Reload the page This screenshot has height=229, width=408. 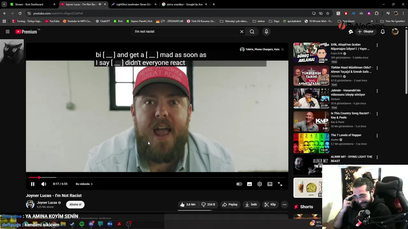pos(20,13)
